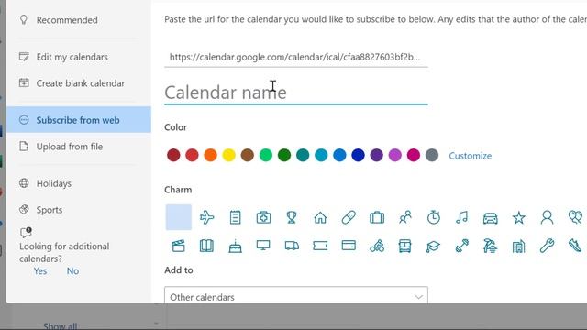Select the music note charm
This screenshot has width=587, height=330.
coord(461,217)
